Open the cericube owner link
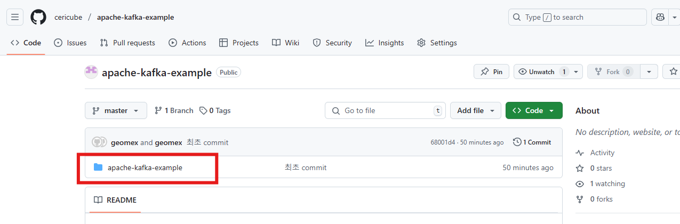680x224 pixels. point(68,17)
